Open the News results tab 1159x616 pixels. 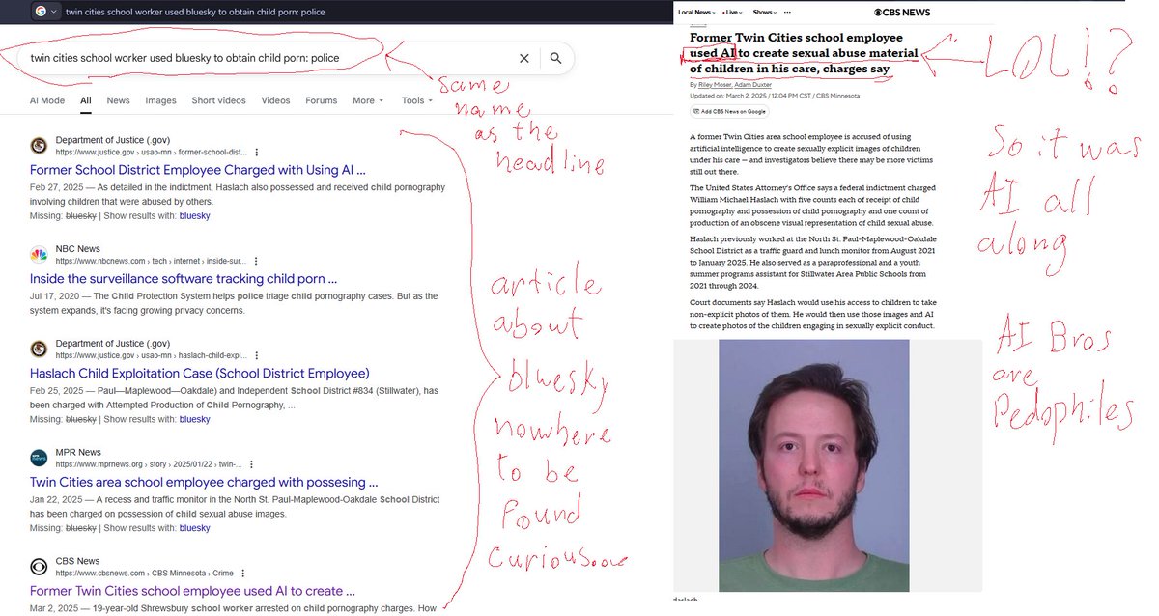[x=118, y=100]
